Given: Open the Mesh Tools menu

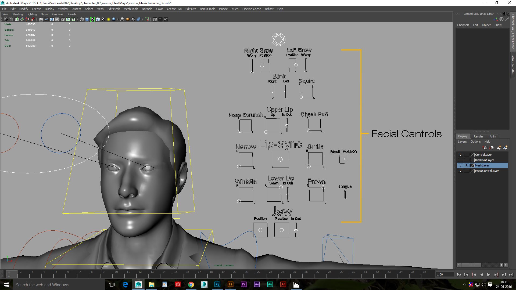Looking at the screenshot, I should [x=131, y=9].
